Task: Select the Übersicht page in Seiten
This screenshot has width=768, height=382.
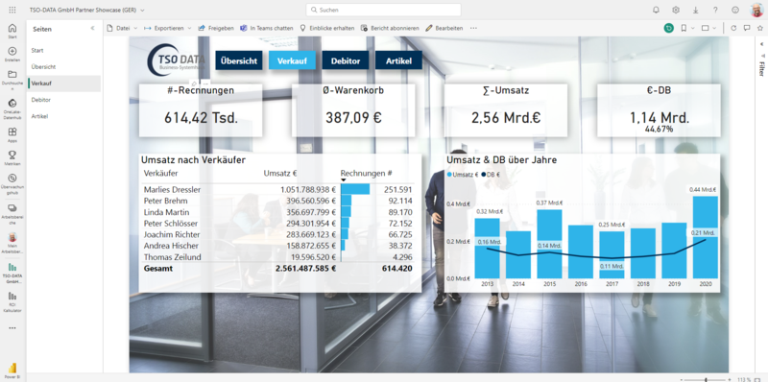Action: tap(64, 66)
